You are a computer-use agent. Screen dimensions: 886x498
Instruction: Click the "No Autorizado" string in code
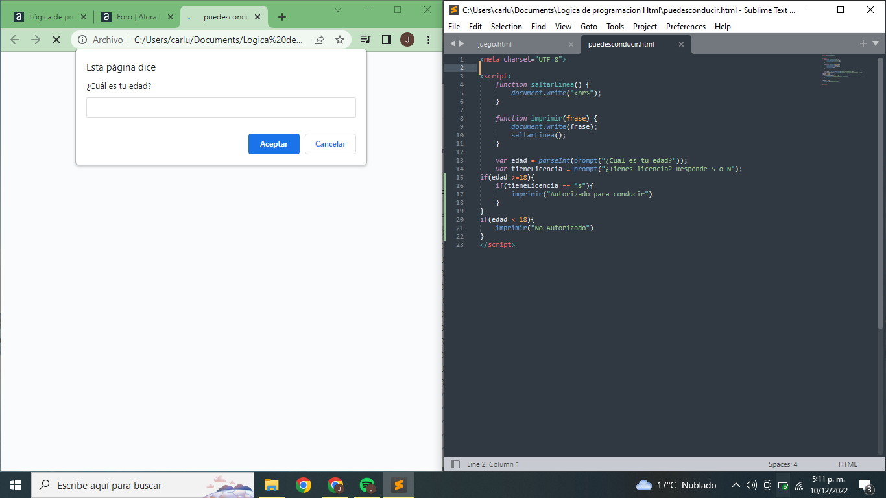click(560, 228)
